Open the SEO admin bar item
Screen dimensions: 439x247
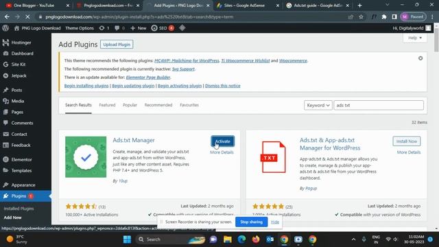[x=163, y=28]
